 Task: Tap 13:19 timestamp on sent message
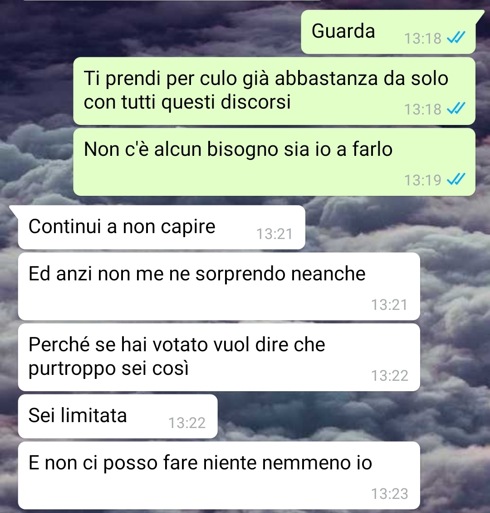point(423,180)
